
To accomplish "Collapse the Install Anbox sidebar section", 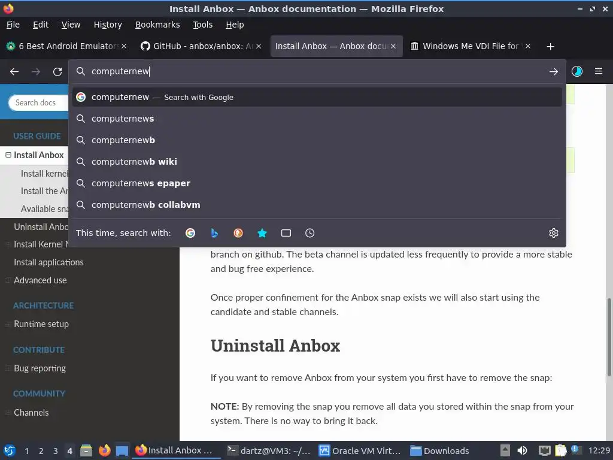I will 8,155.
